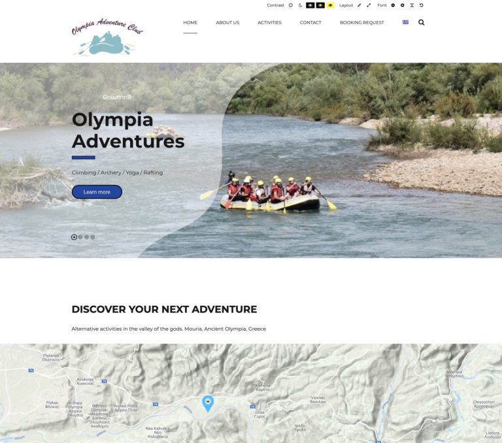Go to the Contact page
The height and width of the screenshot is (443, 502).
pos(310,23)
